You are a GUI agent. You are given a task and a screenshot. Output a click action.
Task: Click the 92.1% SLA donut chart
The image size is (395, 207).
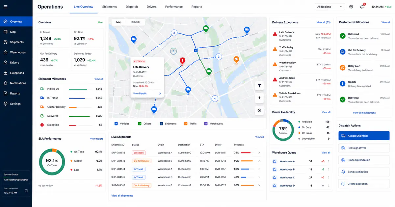click(x=52, y=162)
